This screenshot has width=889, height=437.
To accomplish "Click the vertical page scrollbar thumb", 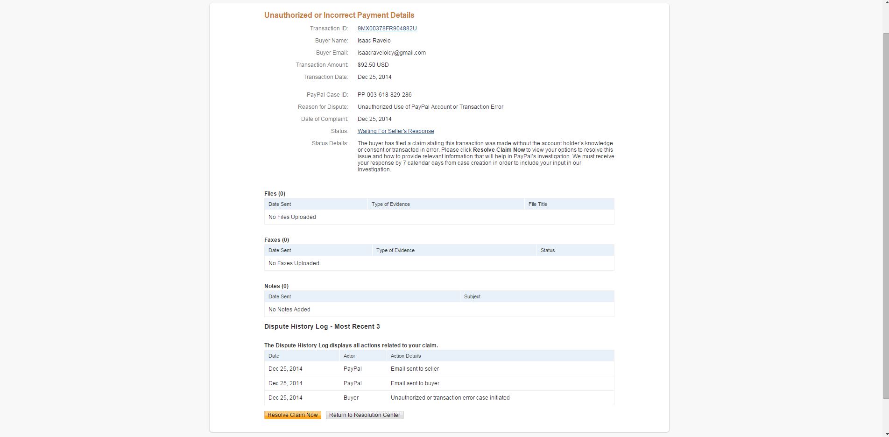I will [886, 215].
